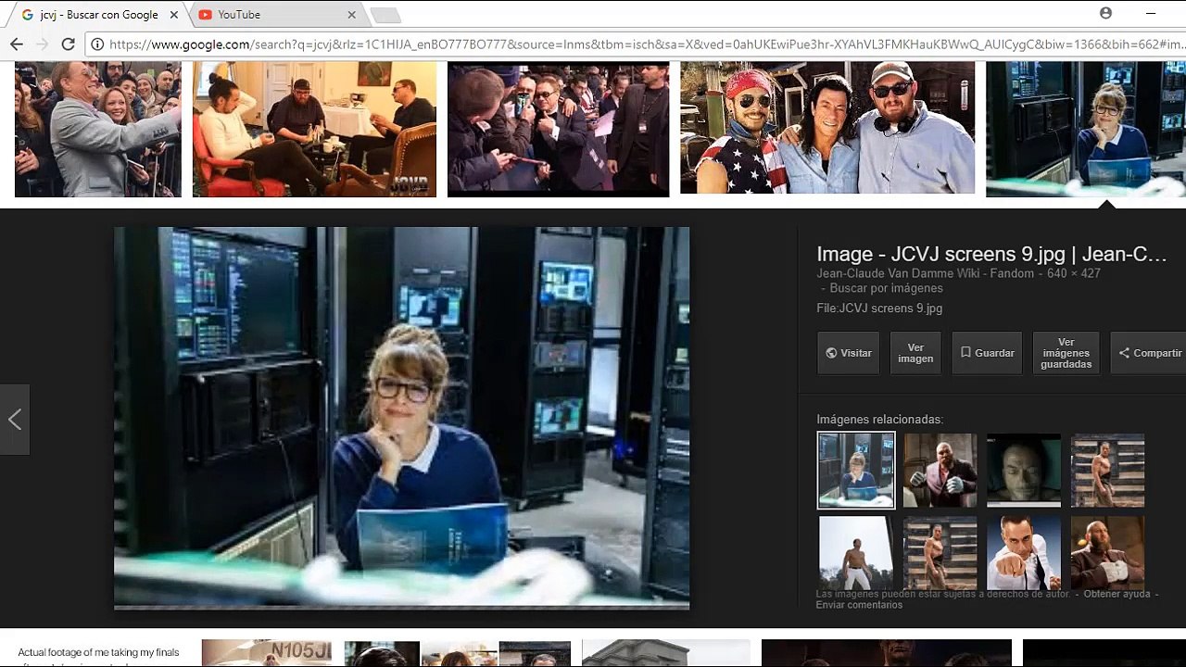
Task: Select thumbnail of man in gray suit with crowd
Action: (98, 129)
